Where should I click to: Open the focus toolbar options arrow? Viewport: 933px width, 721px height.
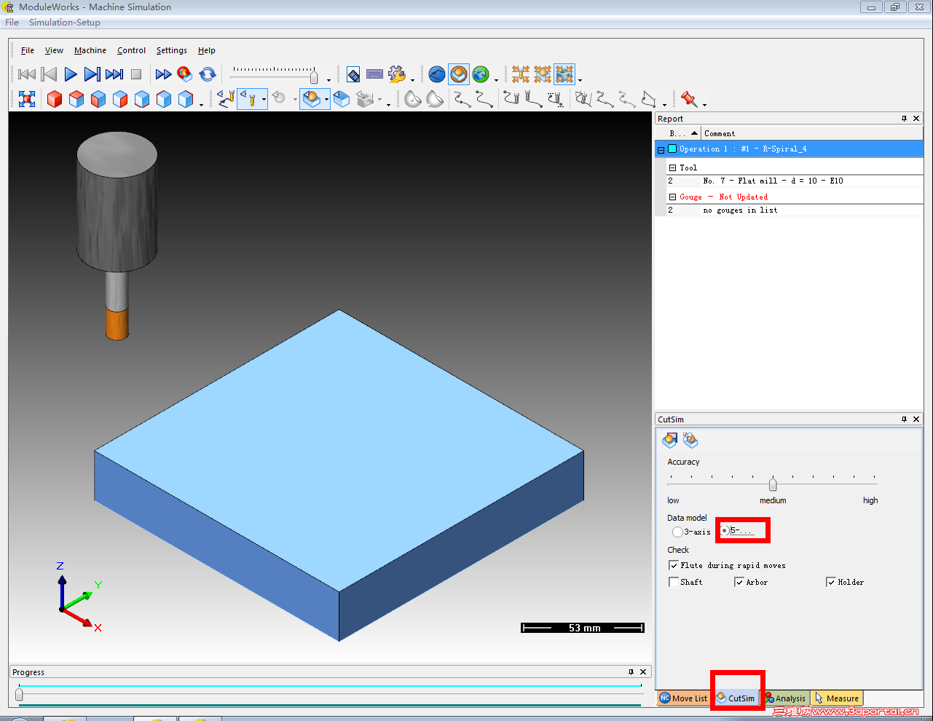[x=580, y=79]
